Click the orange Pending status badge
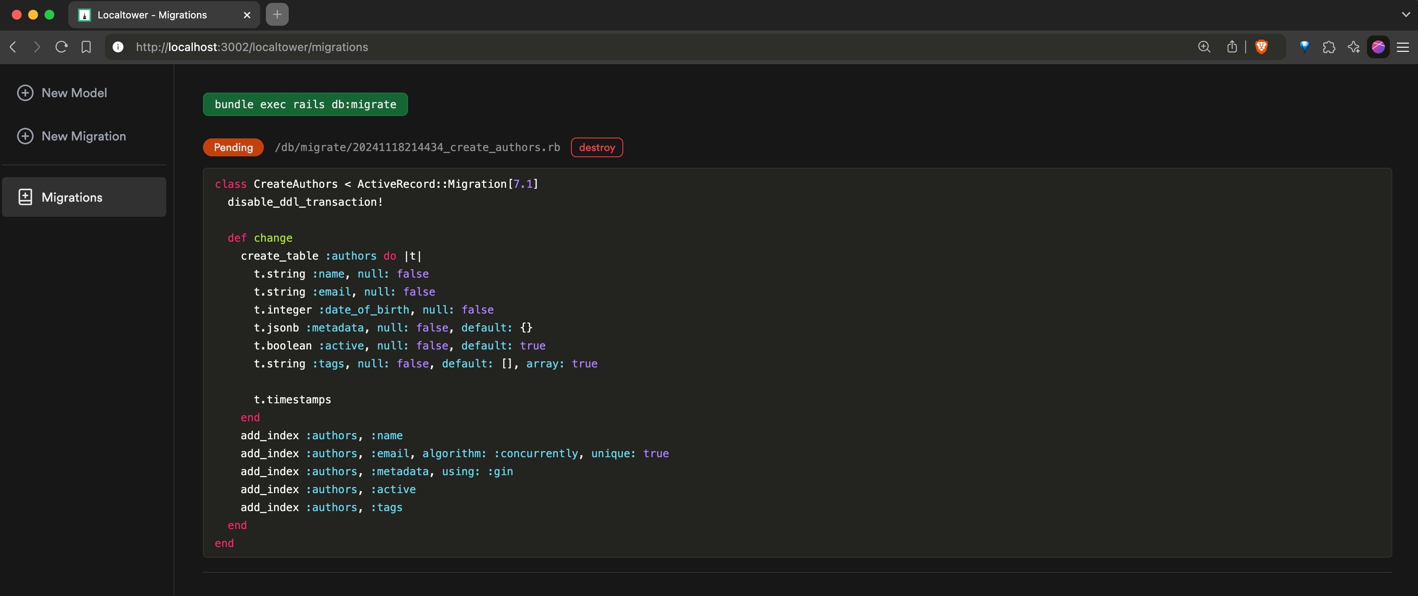The height and width of the screenshot is (596, 1418). click(x=233, y=147)
